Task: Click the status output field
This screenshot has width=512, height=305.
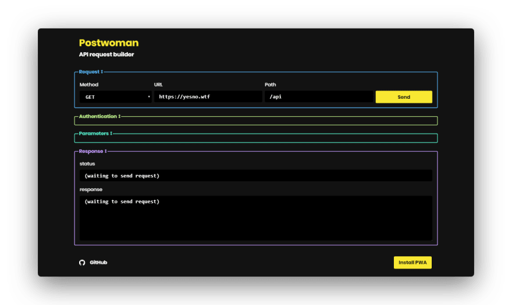Action: pos(255,175)
